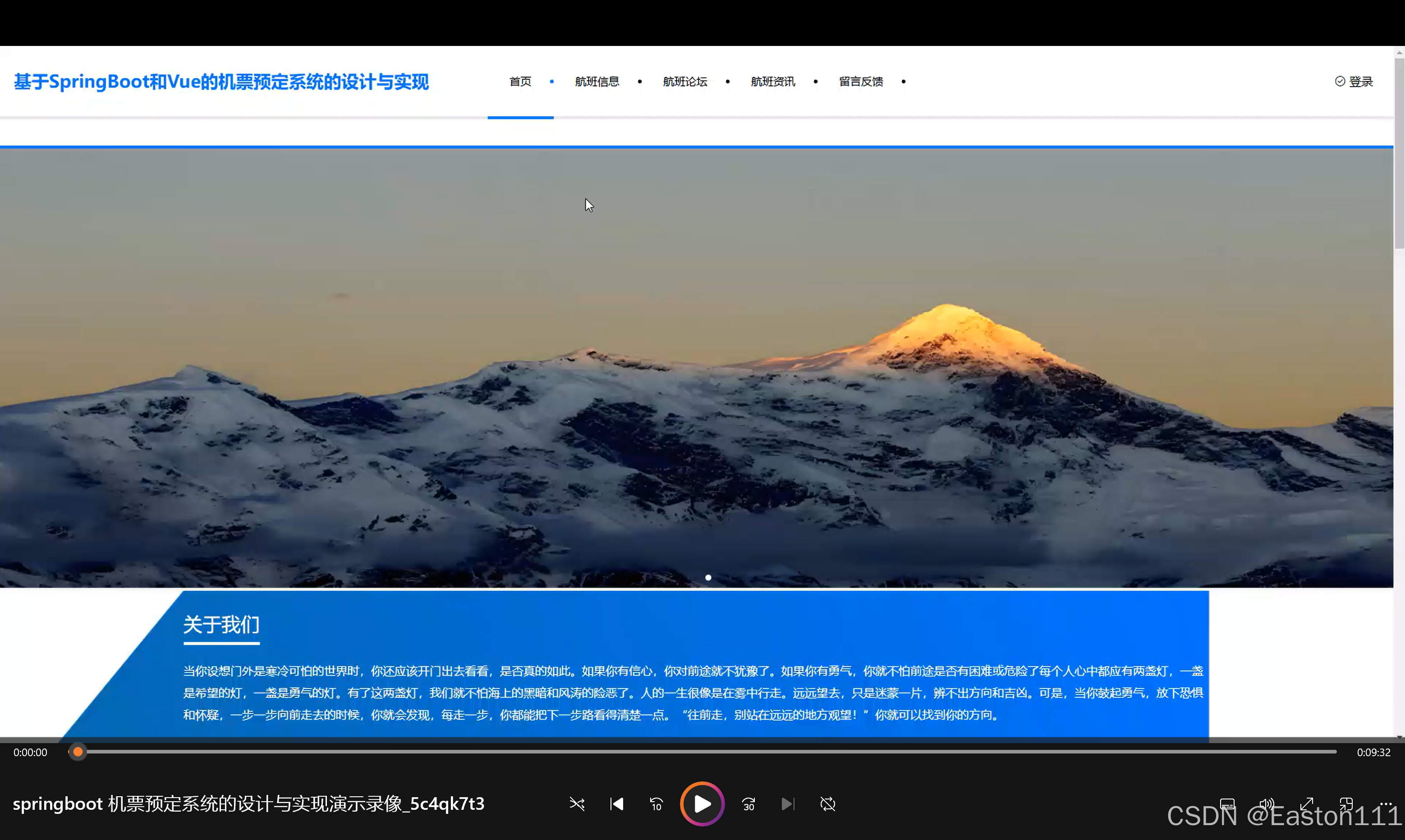Open the 留言反馈 menu item

click(x=861, y=82)
